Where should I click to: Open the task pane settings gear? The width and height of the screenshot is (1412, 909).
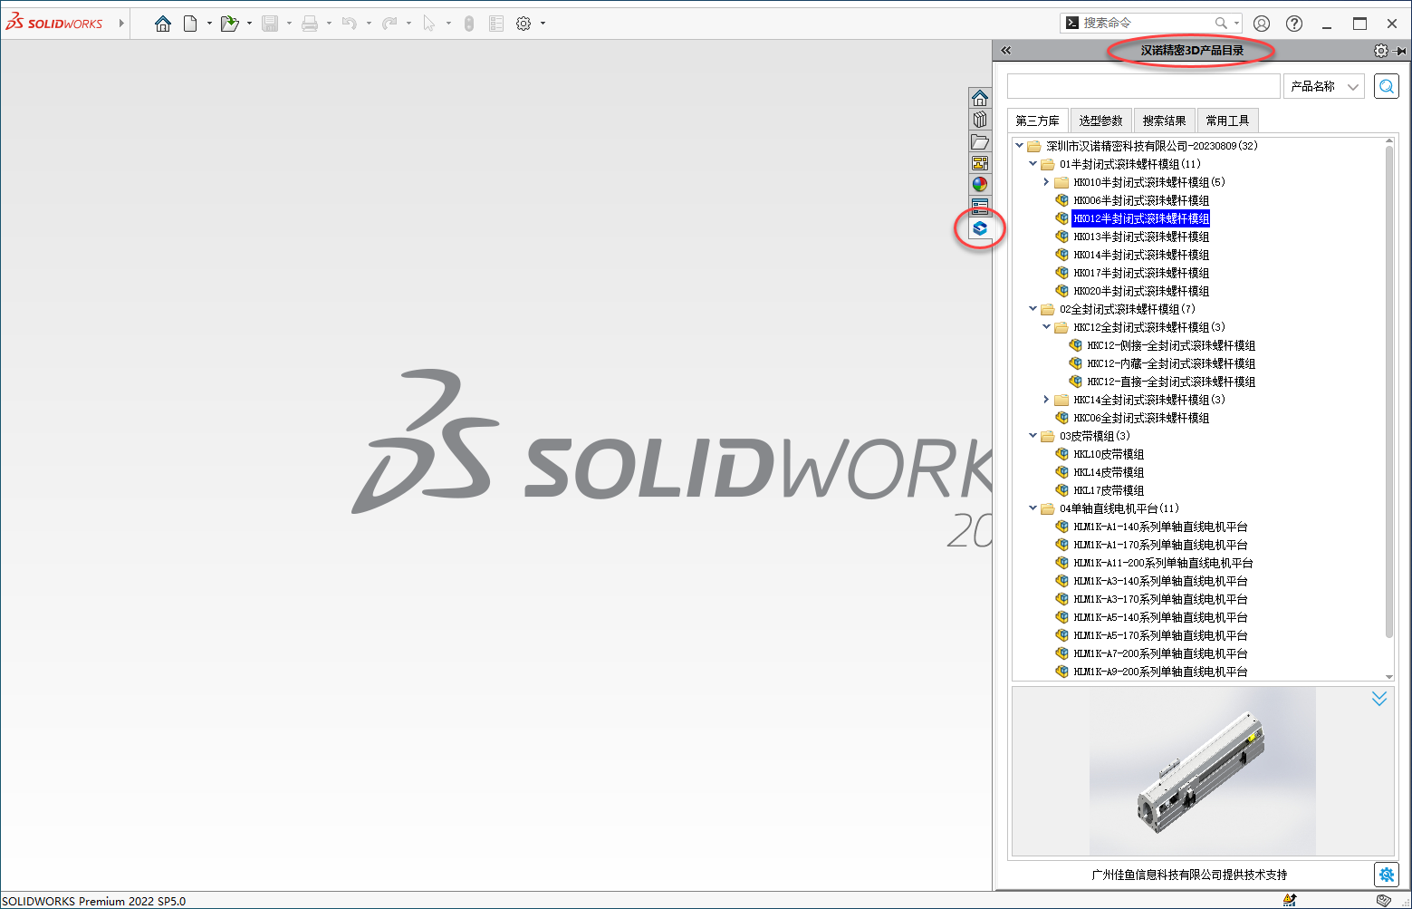point(1380,51)
